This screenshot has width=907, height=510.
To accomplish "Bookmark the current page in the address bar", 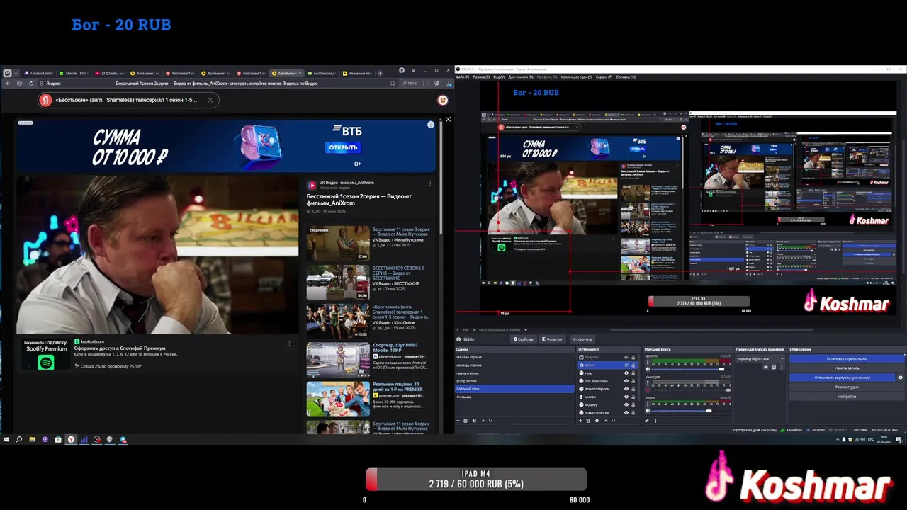I will (x=393, y=83).
